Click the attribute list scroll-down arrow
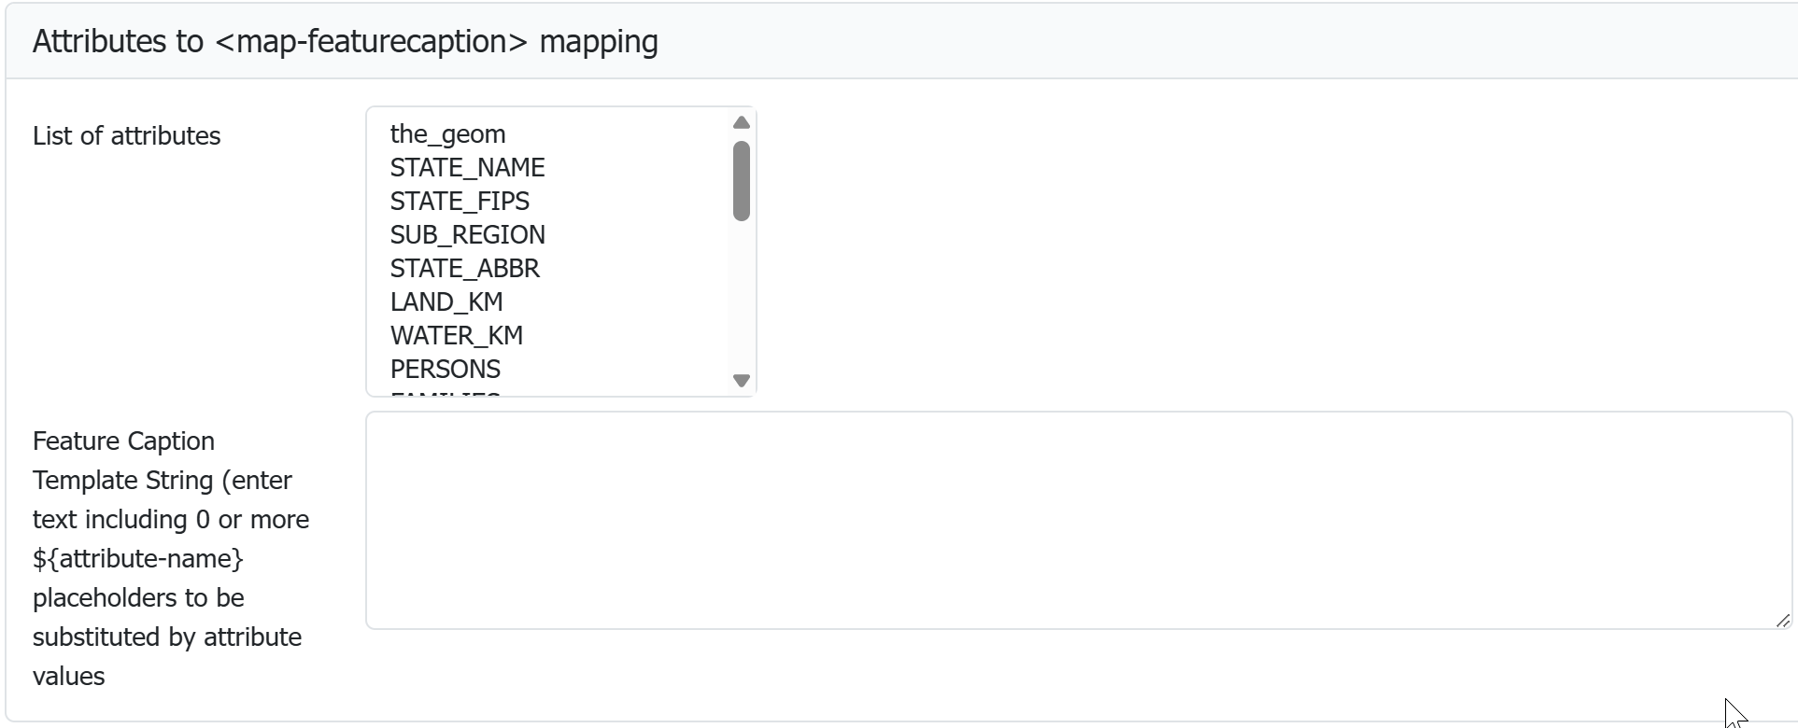Viewport: 1798px width, 728px height. 742,381
